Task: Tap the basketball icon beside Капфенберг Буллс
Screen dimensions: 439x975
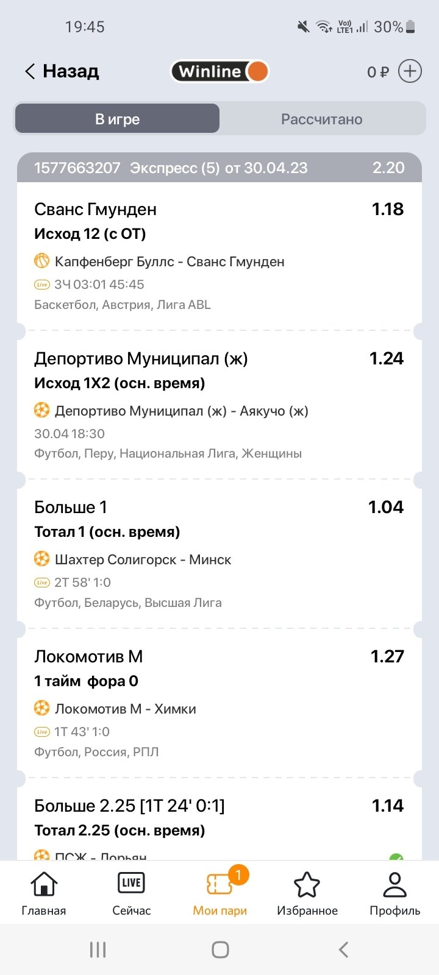Action: [x=41, y=261]
